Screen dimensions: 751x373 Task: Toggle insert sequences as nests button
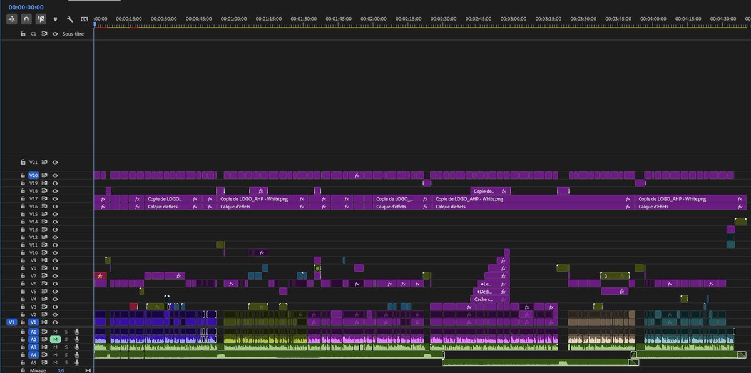coord(13,19)
